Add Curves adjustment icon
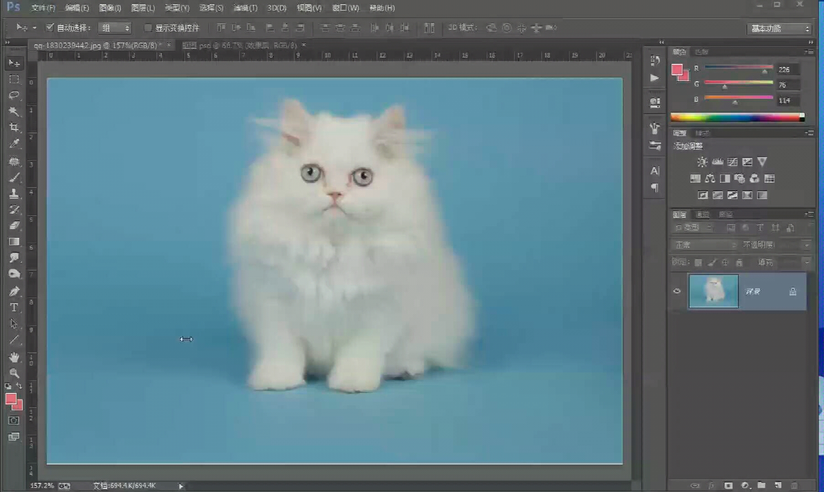 [732, 162]
